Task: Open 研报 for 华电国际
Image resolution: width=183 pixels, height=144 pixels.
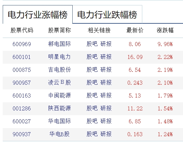Action: point(106,121)
